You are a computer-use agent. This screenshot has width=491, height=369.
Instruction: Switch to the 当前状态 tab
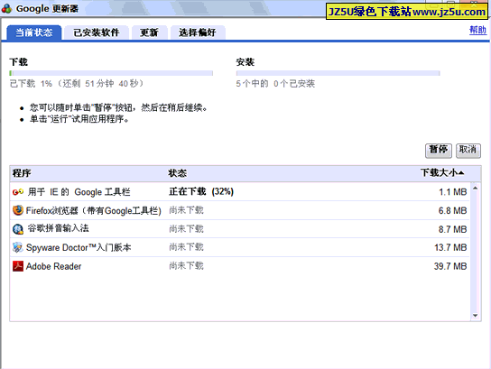click(34, 32)
